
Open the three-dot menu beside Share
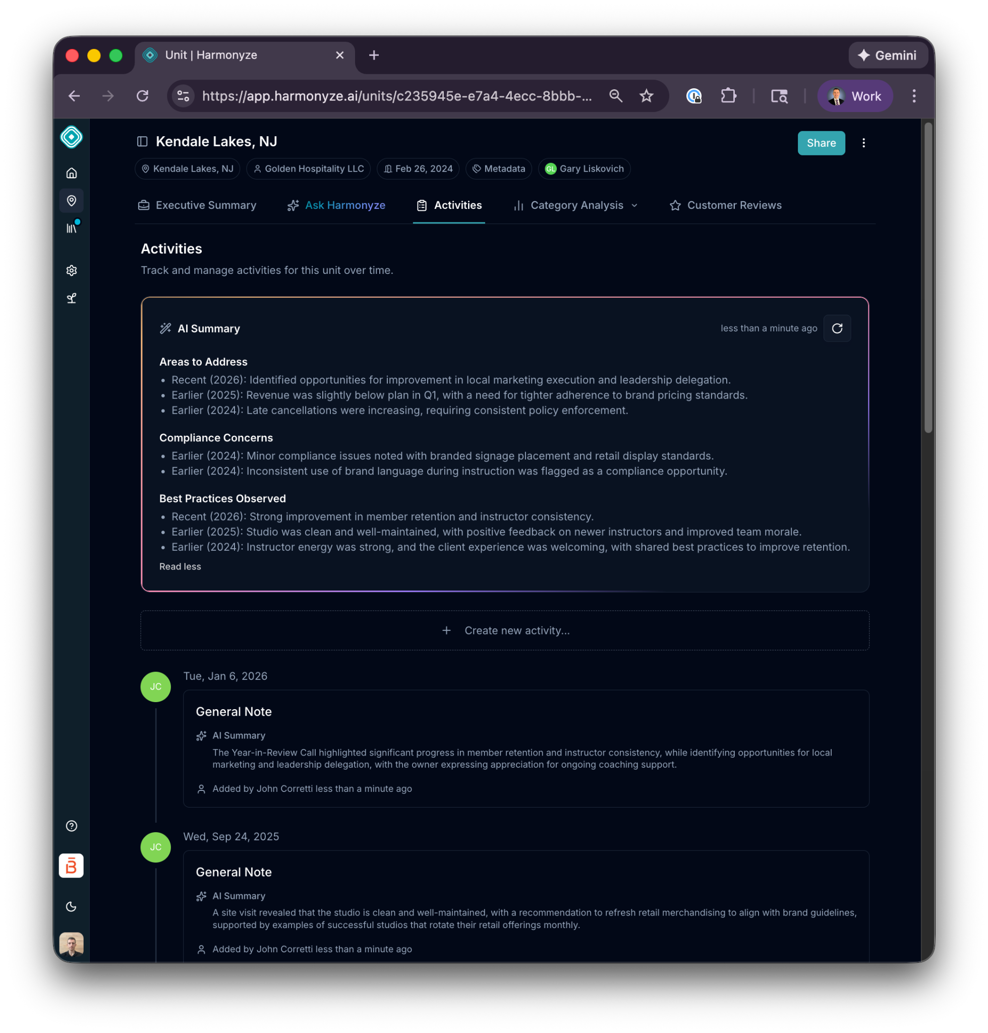pyautogui.click(x=863, y=143)
